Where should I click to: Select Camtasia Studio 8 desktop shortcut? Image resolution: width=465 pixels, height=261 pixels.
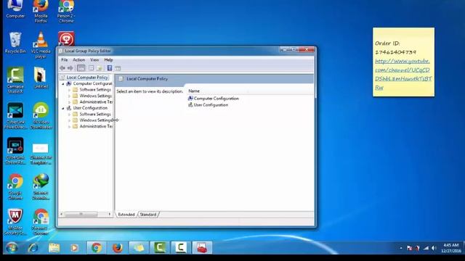pyautogui.click(x=15, y=80)
